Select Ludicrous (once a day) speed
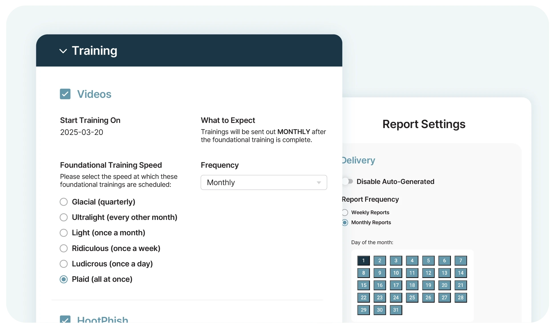555x330 pixels. pyautogui.click(x=64, y=264)
